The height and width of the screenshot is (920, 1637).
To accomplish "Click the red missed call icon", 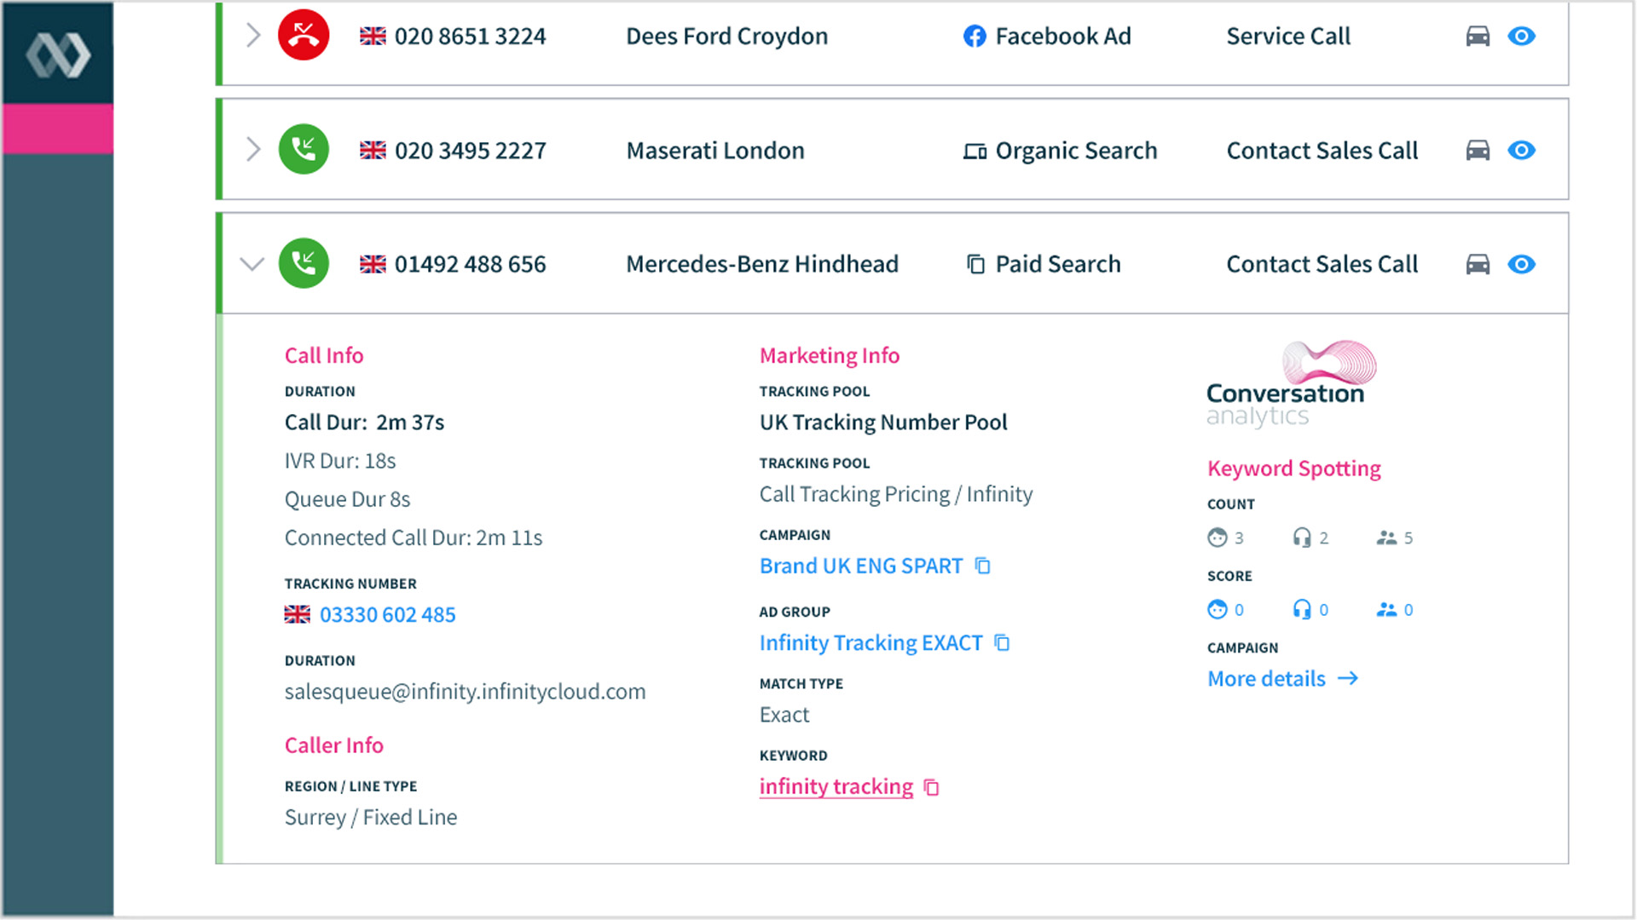I will click(304, 36).
